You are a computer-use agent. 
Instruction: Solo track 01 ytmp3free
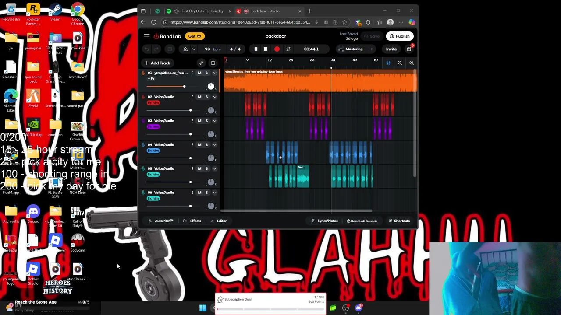[206, 73]
